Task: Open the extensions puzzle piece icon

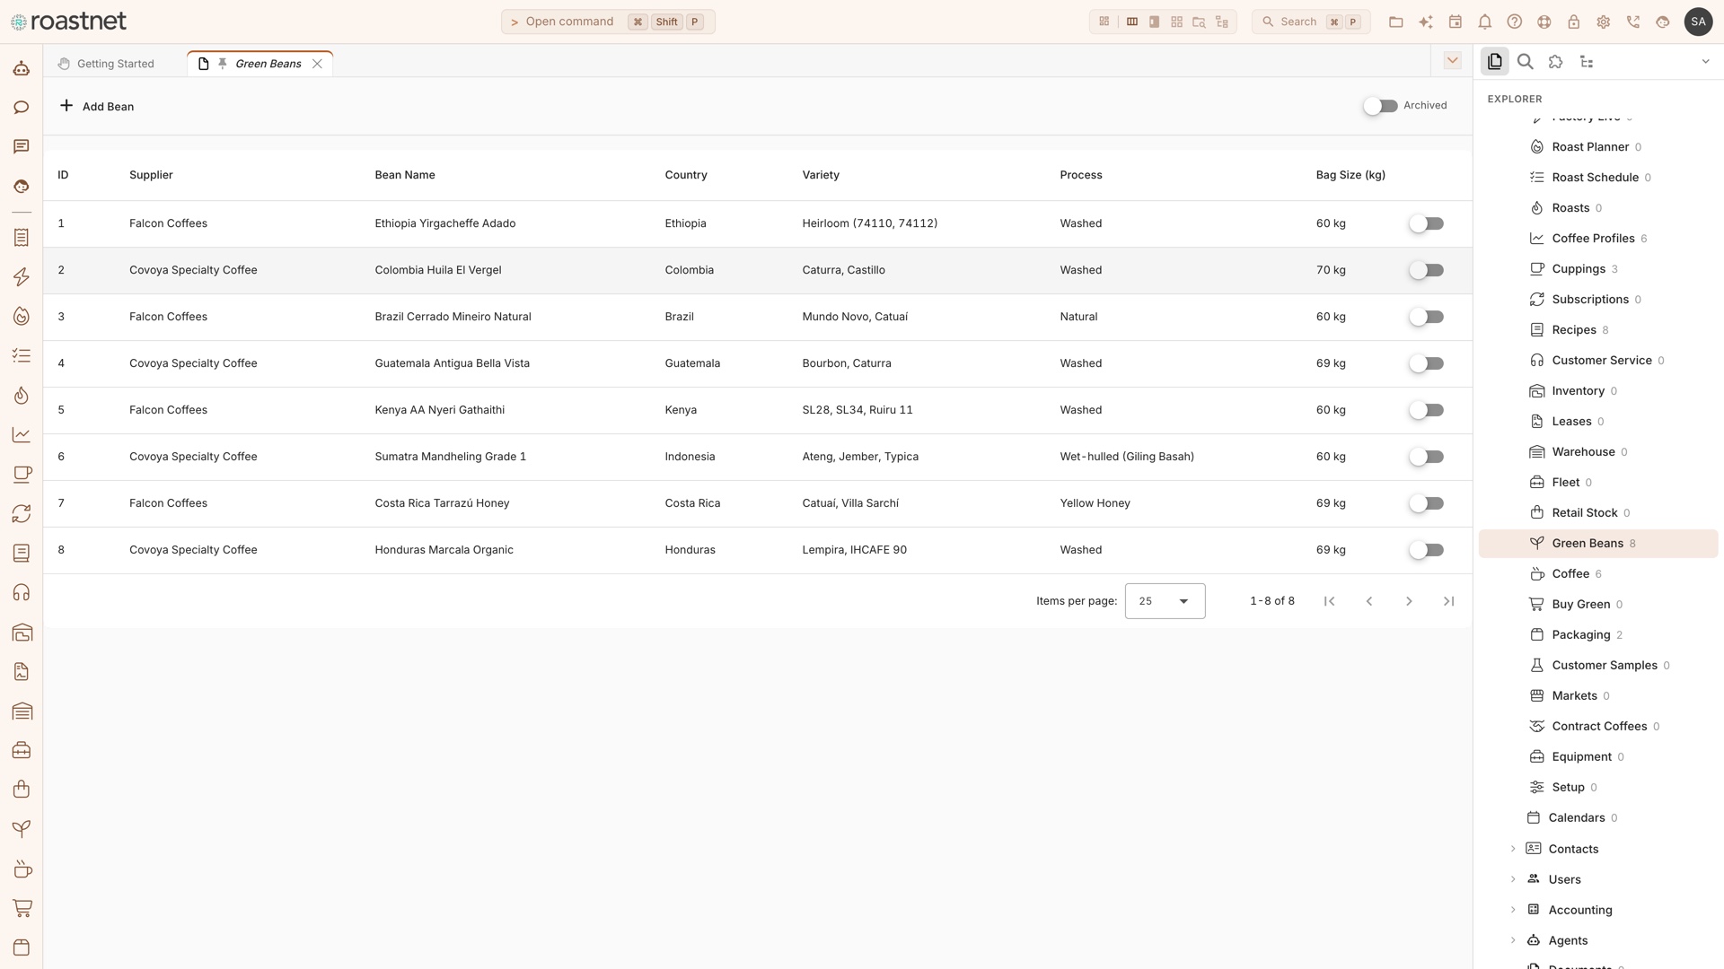Action: click(1555, 61)
